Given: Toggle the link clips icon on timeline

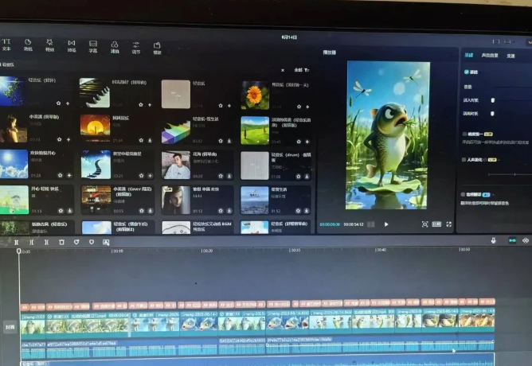Looking at the screenshot, I should tap(526, 240).
